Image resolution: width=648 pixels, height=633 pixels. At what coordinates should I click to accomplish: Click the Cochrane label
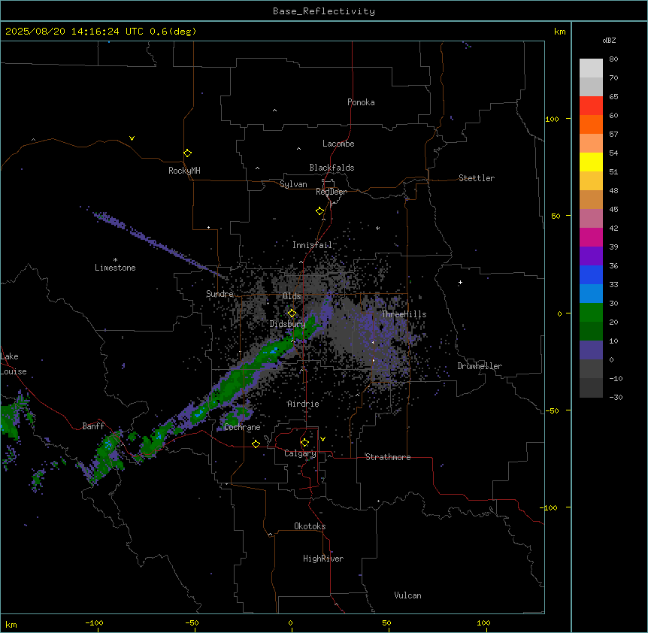[242, 427]
